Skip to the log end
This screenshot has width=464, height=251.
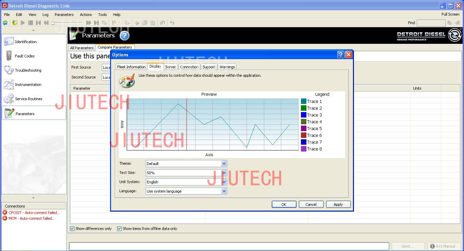click(x=96, y=23)
